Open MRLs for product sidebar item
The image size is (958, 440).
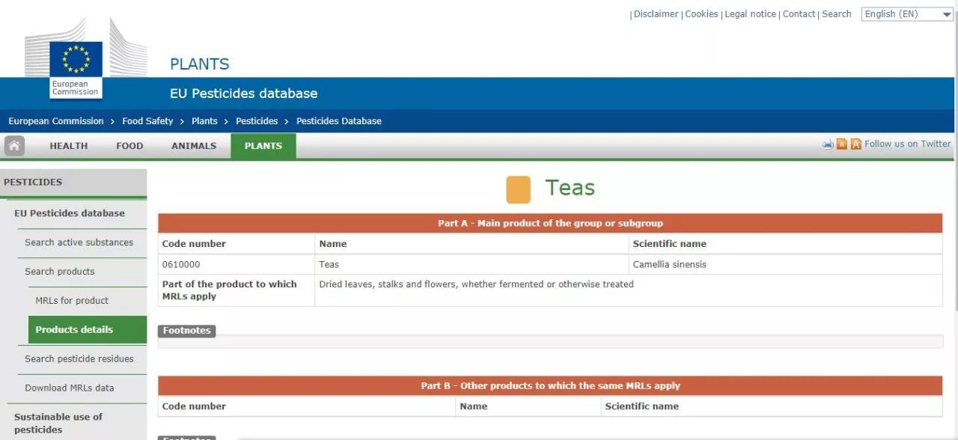coord(72,301)
